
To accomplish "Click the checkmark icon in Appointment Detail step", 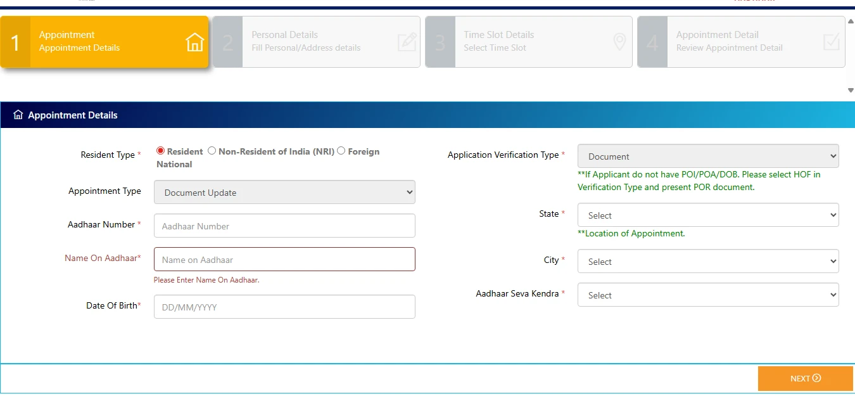I will (831, 42).
